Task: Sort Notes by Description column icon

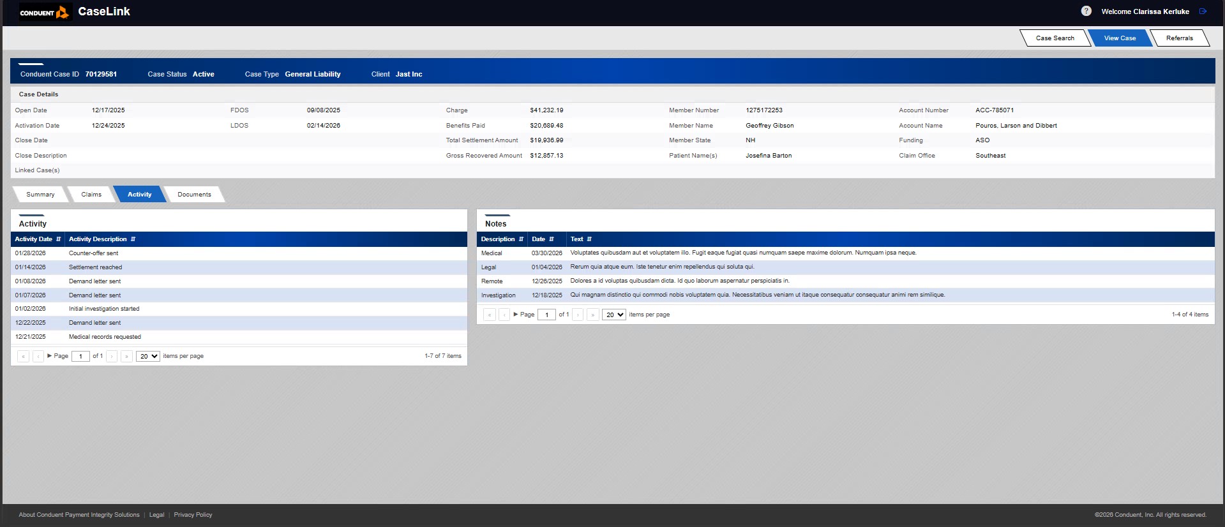Action: coord(521,239)
